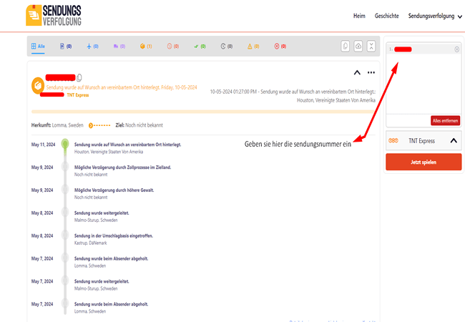Click TNT Express carrier logo icon

(393, 140)
